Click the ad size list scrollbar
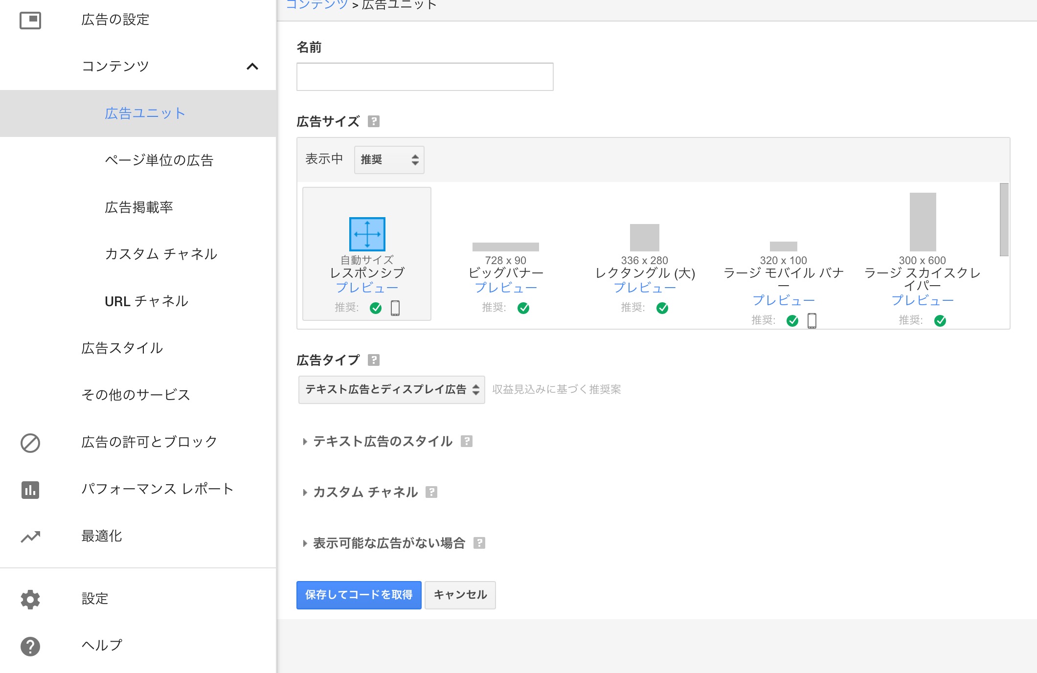The width and height of the screenshot is (1037, 673). [1004, 220]
